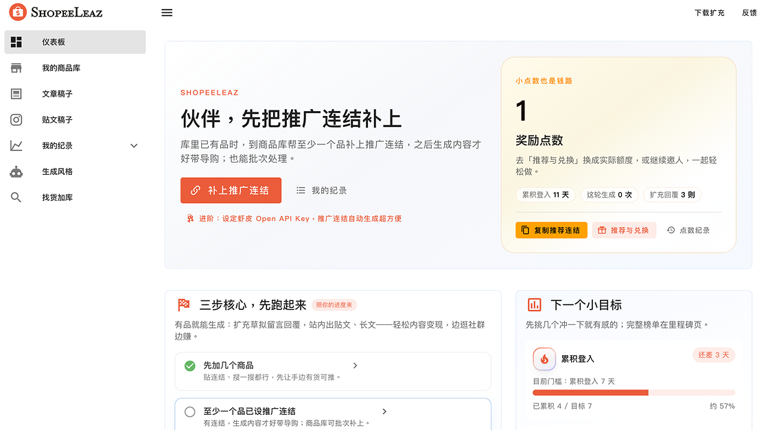Toggle the 至少一个品已设推广连结 radio circle
Viewport: 766px width, 430px height.
point(190,411)
